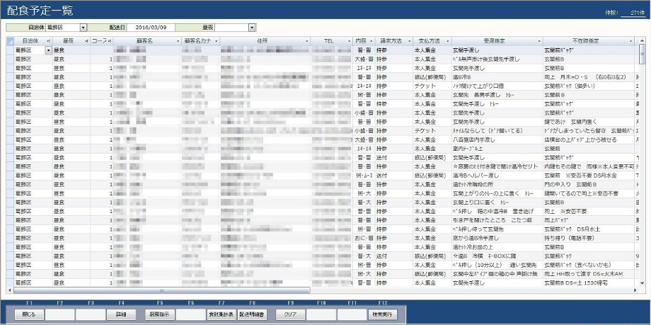Open 請求方法 column header dropdown arrow
Viewport: 651px width, 325px height.
409,41
